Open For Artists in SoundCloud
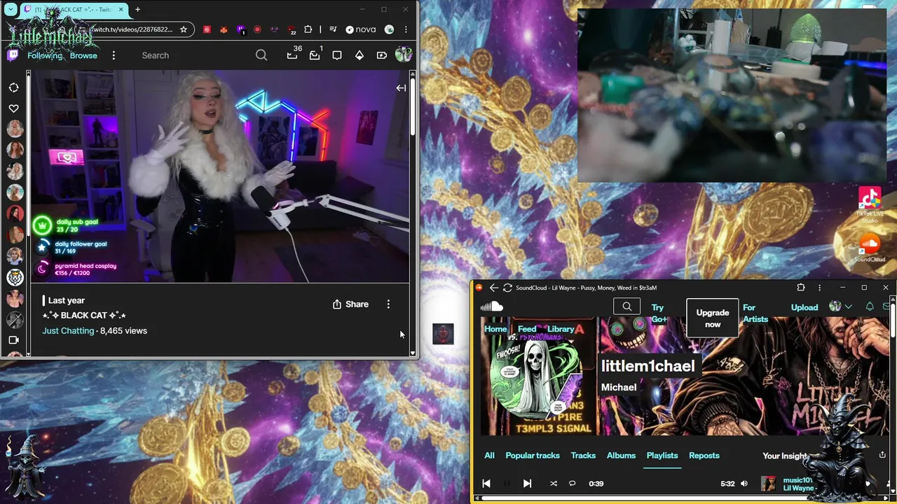The height and width of the screenshot is (504, 897). pyautogui.click(x=755, y=313)
